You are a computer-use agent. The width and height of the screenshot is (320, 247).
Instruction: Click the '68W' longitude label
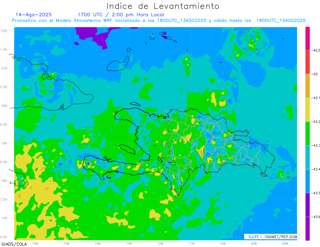285,243
